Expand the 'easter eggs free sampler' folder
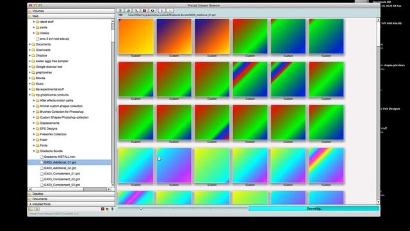410x231 pixels. [30, 61]
